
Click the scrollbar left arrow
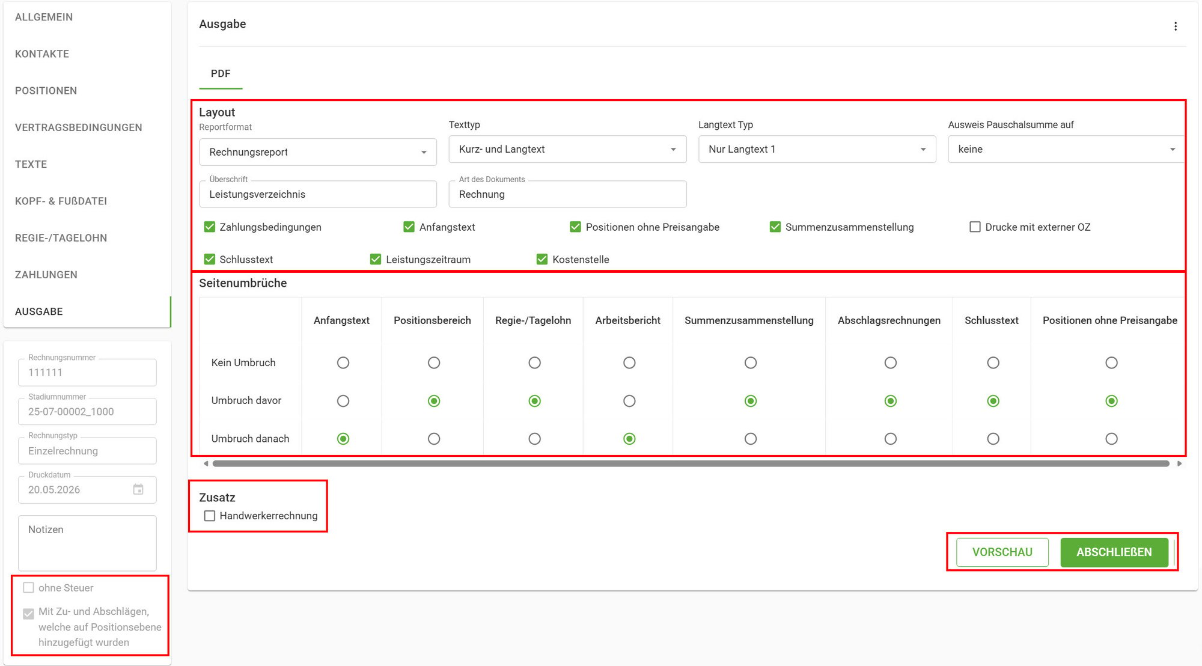pyautogui.click(x=206, y=463)
